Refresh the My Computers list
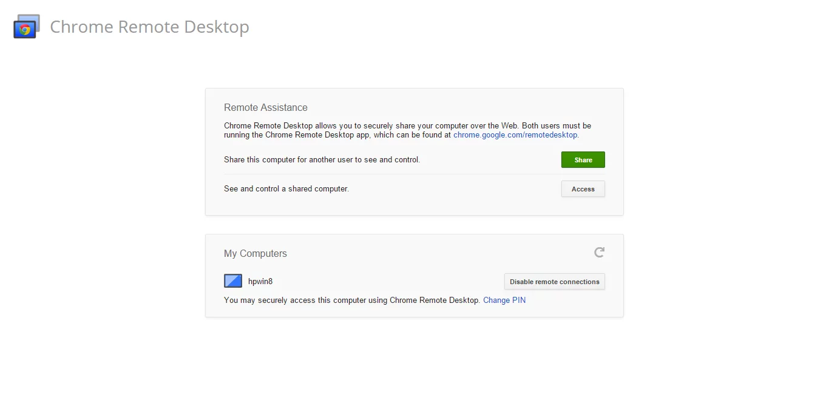The width and height of the screenshot is (829, 395). [x=599, y=252]
